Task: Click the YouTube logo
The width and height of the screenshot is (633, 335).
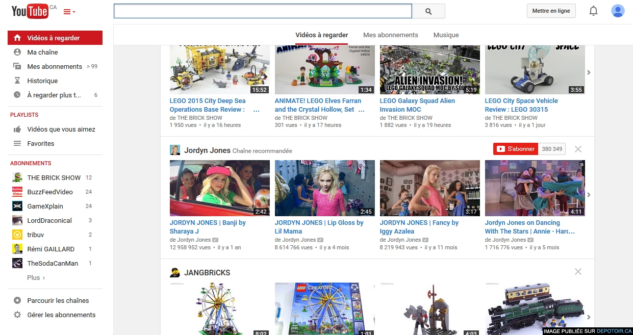Action: 31,11
